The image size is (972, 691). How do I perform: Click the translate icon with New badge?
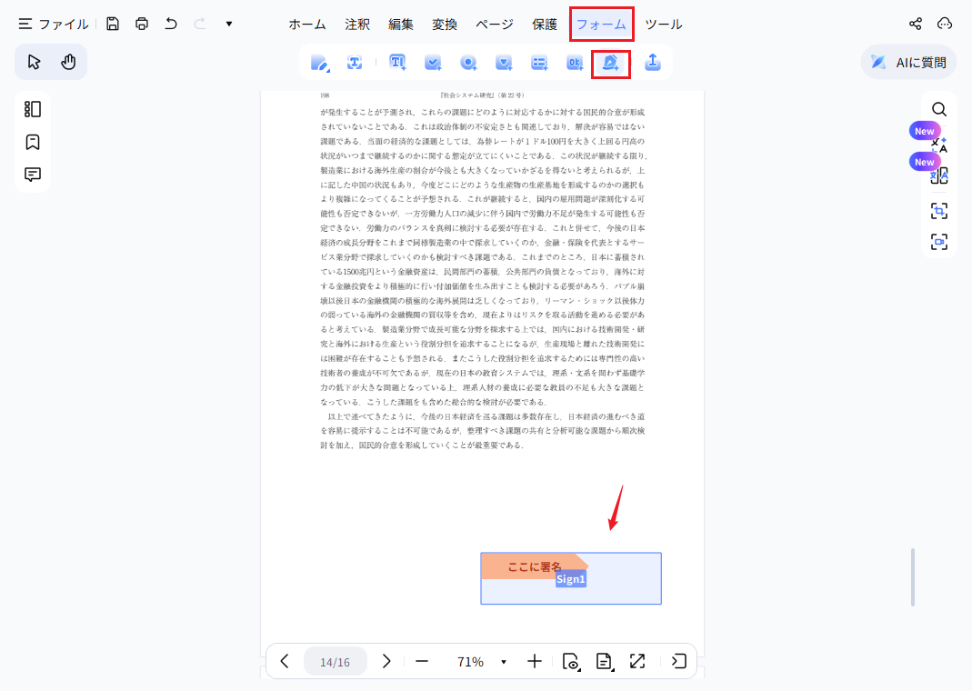939,145
